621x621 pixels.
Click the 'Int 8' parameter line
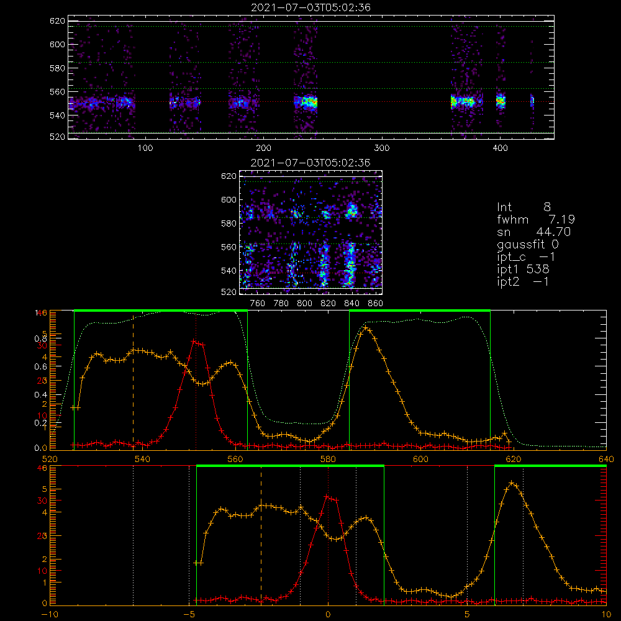click(524, 207)
